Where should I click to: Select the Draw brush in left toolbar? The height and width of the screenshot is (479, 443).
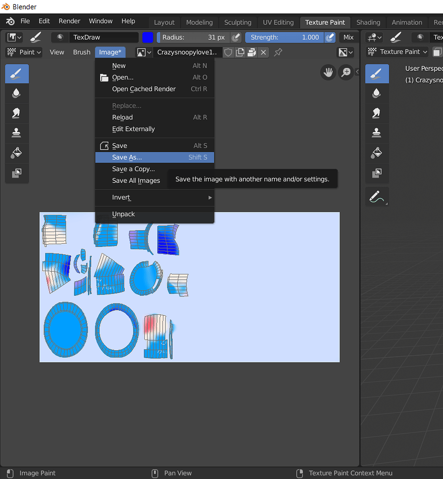tap(17, 74)
